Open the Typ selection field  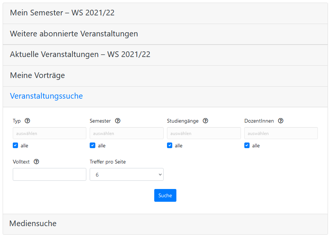(x=50, y=133)
